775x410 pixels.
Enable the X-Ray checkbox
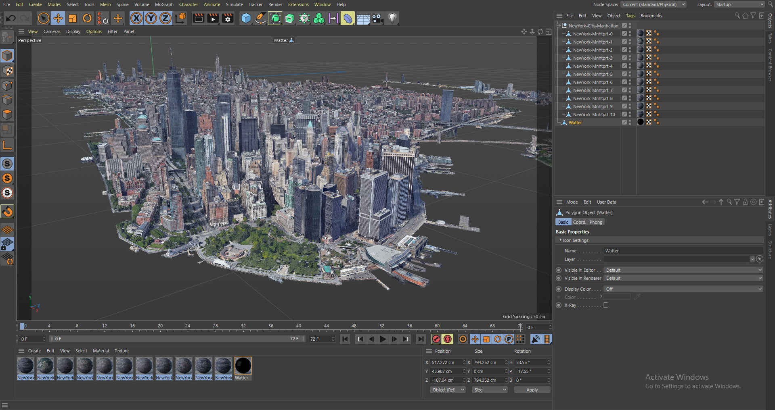605,305
